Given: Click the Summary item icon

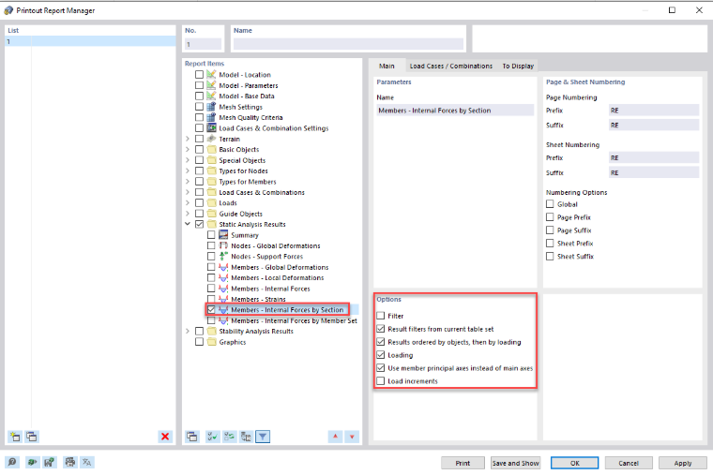Looking at the screenshot, I should 223,235.
